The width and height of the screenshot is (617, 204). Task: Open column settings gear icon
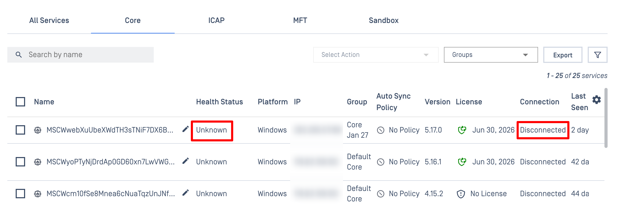597,100
